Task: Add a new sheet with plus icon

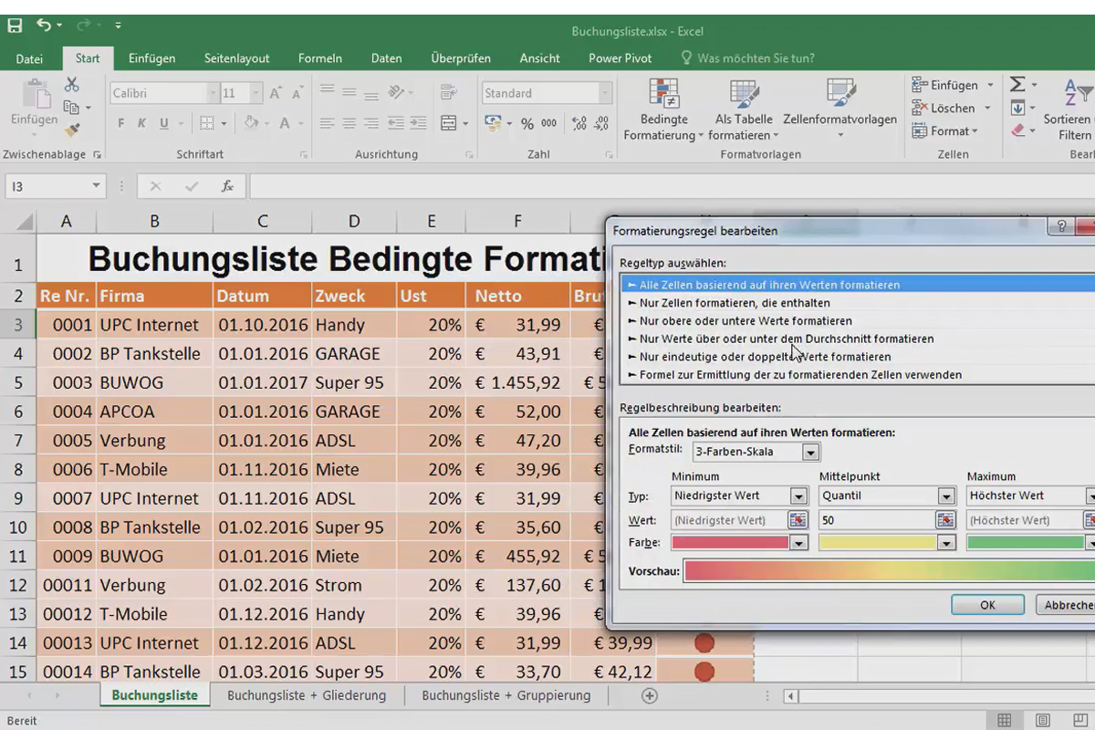Action: click(x=650, y=695)
